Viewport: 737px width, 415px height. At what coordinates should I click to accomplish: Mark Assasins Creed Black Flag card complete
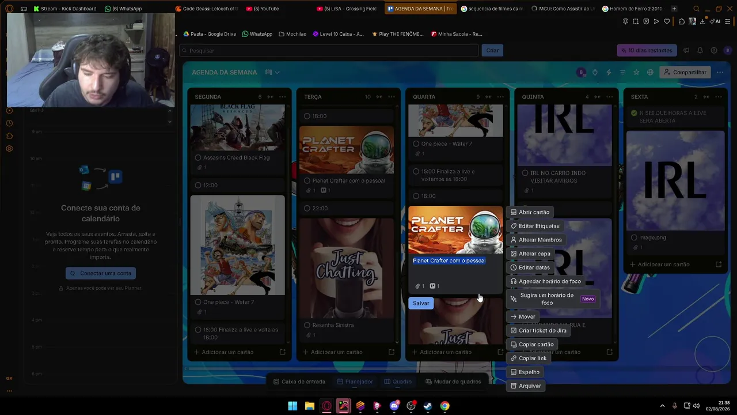pos(198,157)
